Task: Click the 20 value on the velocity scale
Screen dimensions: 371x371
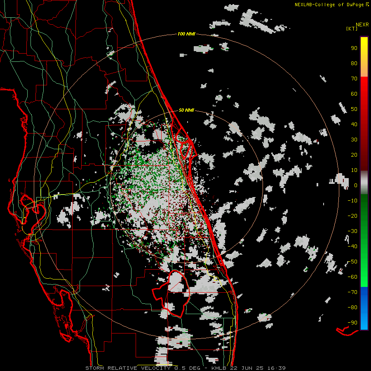Action: click(x=354, y=155)
